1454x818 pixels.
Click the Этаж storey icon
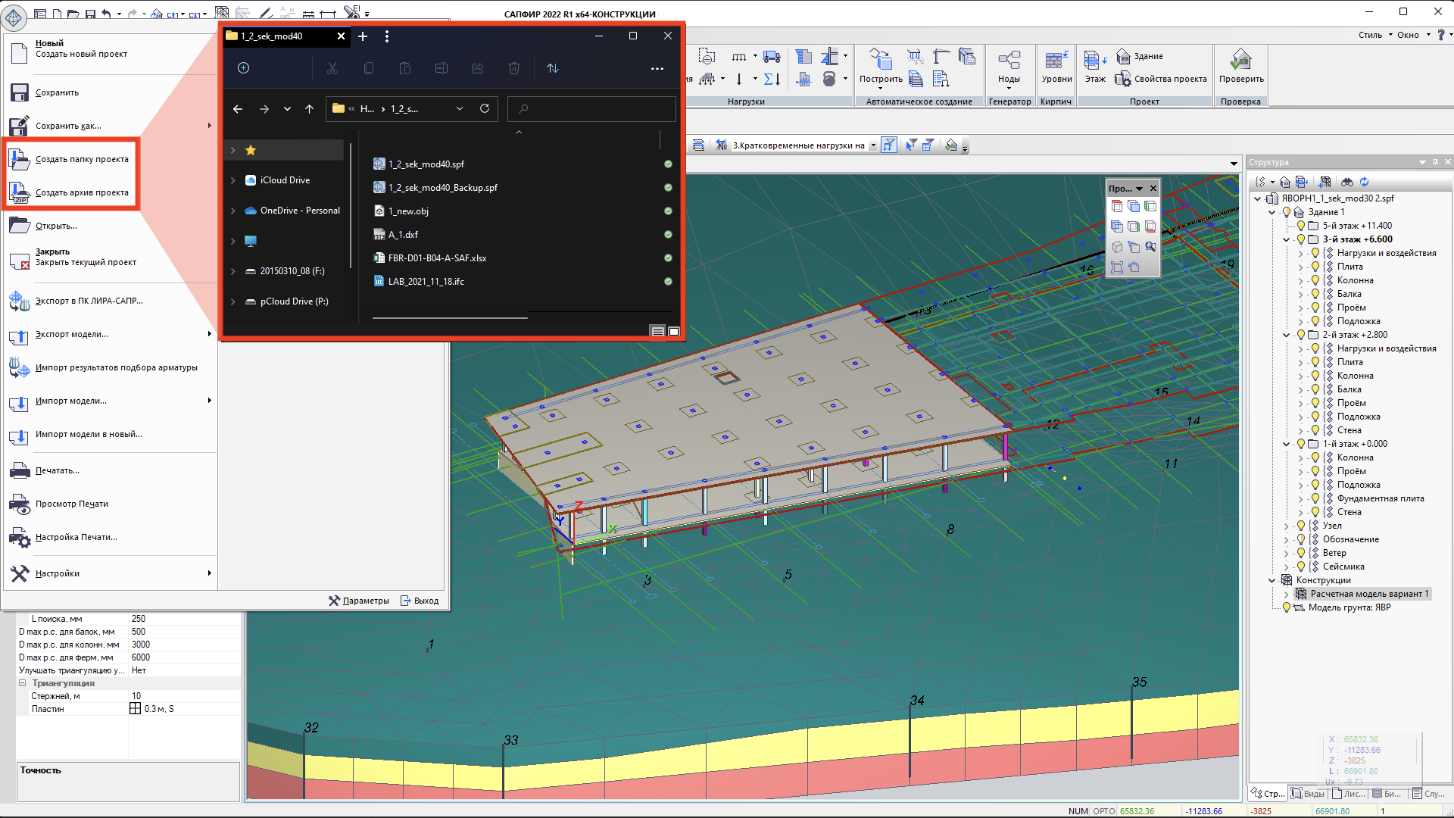pos(1094,61)
